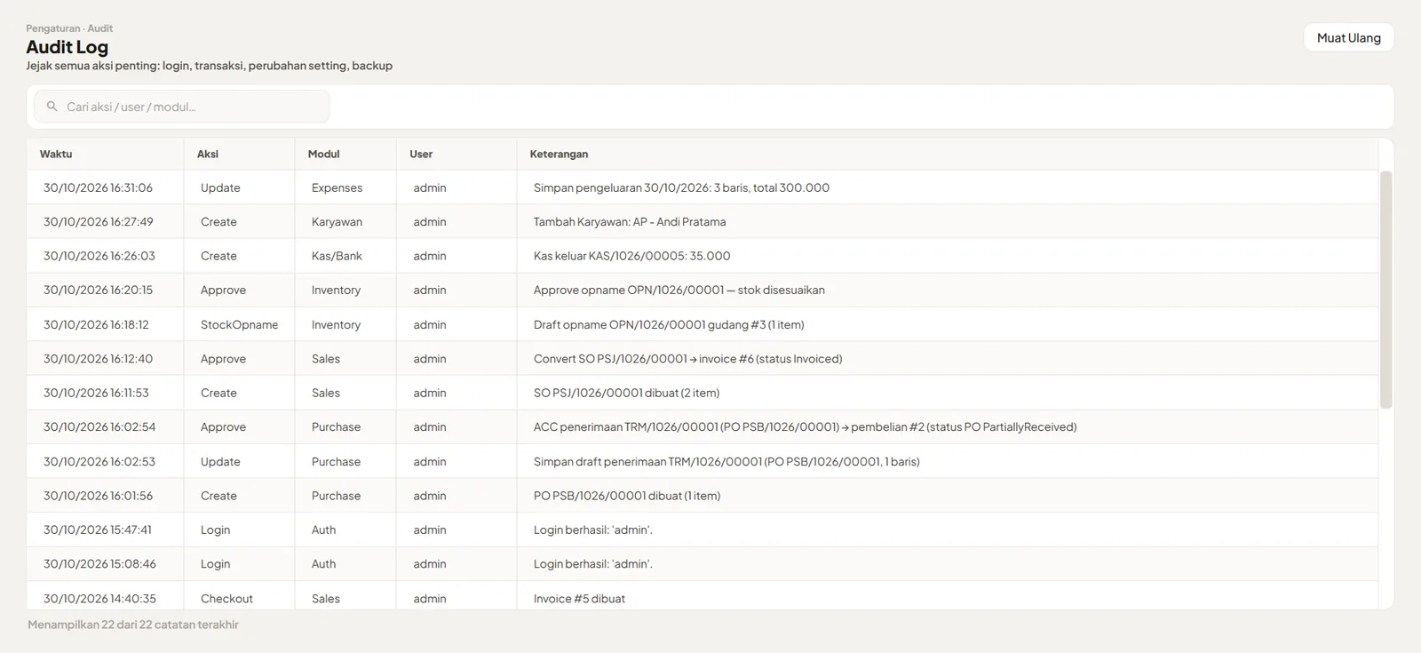Image resolution: width=1421 pixels, height=653 pixels.
Task: Click admin user in the Expenses row
Action: pos(430,187)
